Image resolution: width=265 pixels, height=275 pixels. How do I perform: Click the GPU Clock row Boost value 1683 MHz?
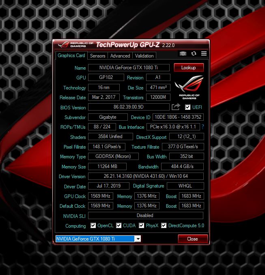point(192,196)
